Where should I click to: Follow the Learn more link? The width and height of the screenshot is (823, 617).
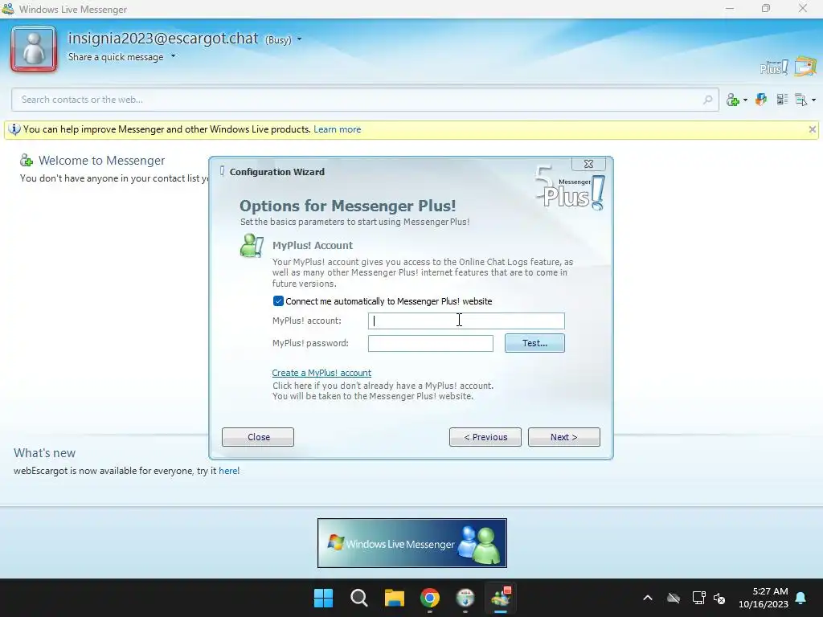tap(337, 129)
